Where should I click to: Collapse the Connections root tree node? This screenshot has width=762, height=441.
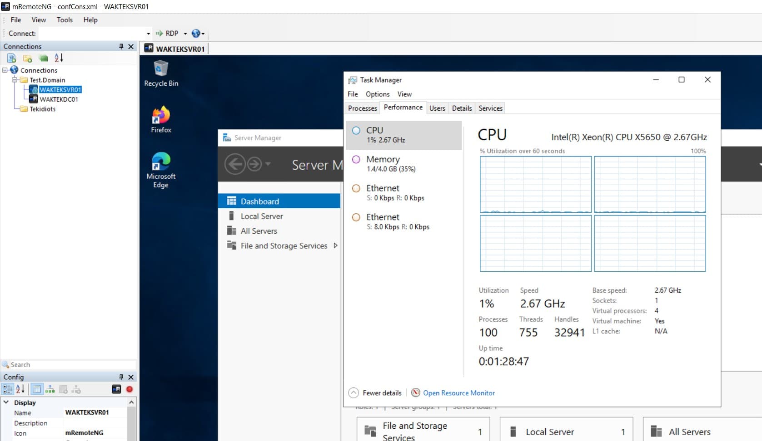coord(5,70)
